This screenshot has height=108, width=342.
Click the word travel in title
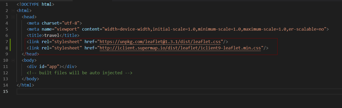52,35
